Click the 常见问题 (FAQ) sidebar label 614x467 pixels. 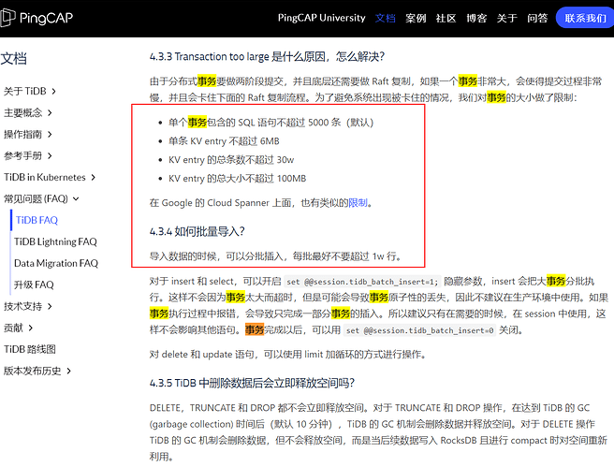coord(36,198)
